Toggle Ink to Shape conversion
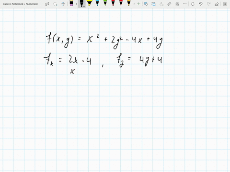Image resolution: width=230 pixels, height=172 pixels. tap(153, 4)
